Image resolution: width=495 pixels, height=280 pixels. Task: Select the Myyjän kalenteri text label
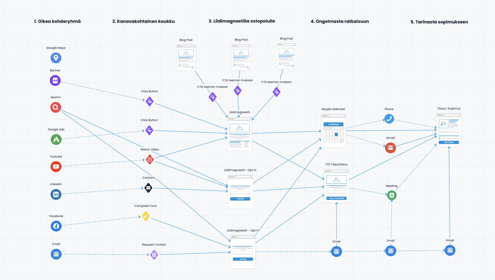pyautogui.click(x=333, y=109)
